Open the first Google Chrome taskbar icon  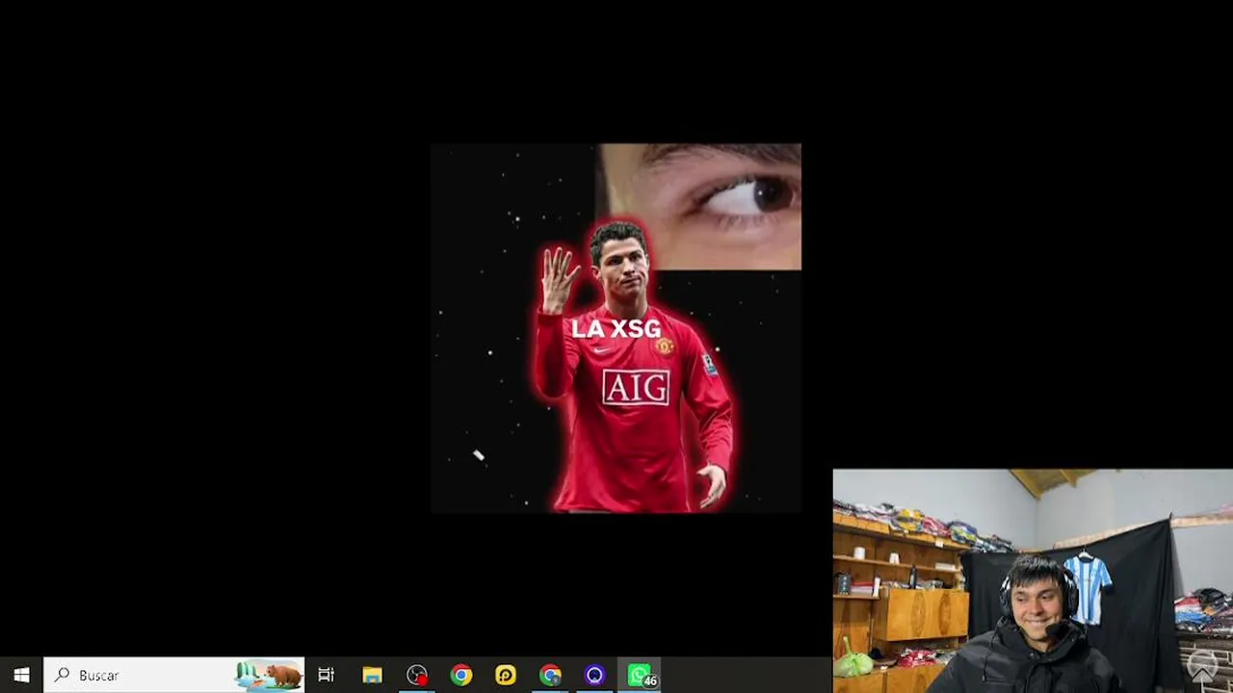pyautogui.click(x=461, y=675)
